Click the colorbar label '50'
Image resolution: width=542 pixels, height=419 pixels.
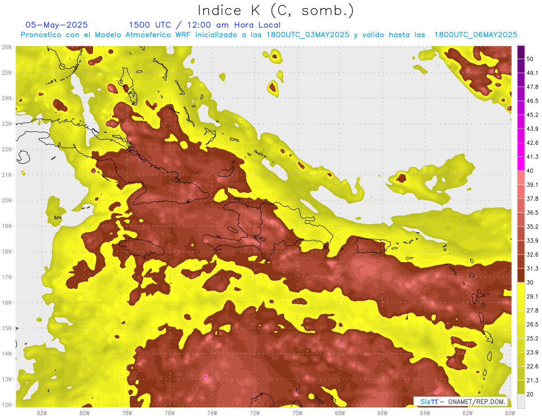coord(531,59)
